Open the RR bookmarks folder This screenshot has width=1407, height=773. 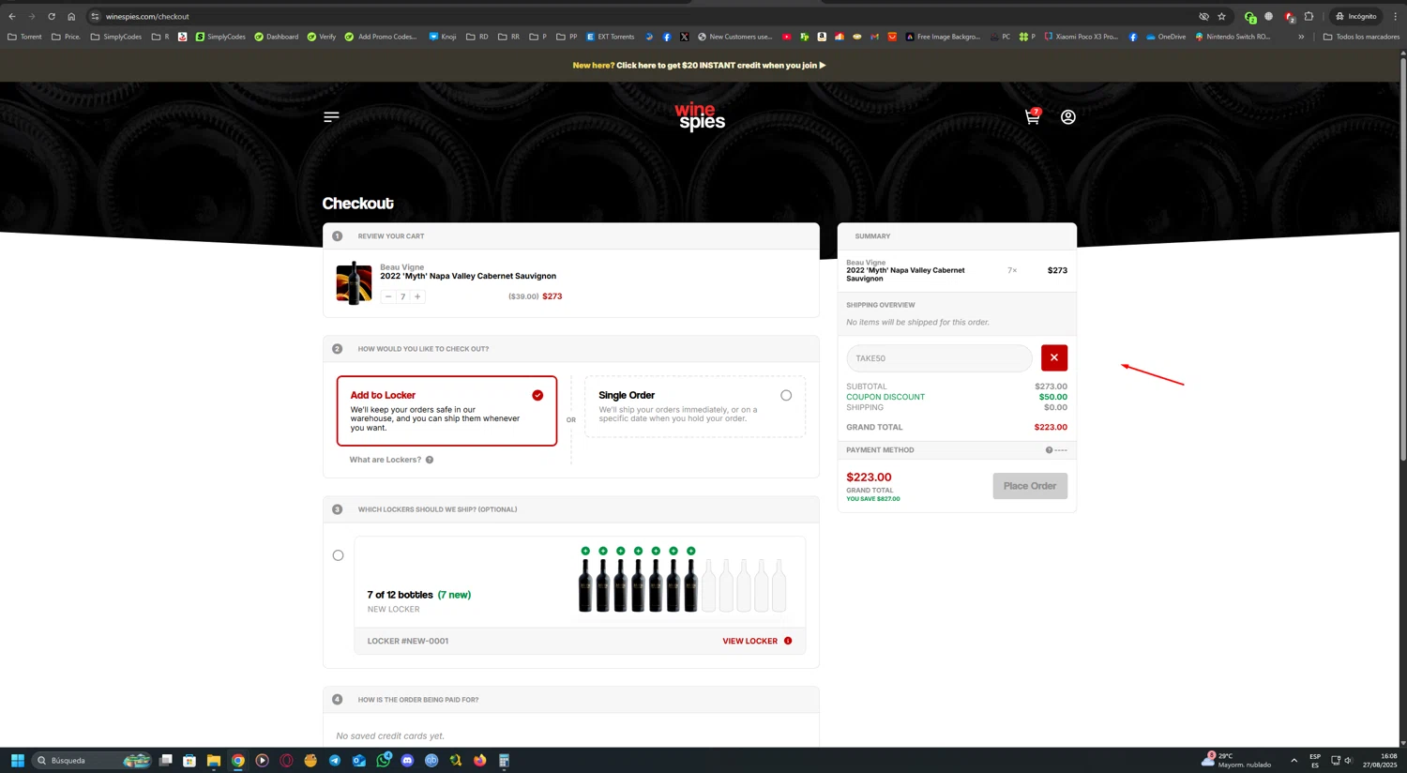pos(508,37)
